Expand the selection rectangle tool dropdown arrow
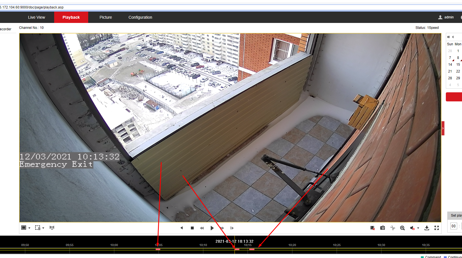 coord(43,228)
